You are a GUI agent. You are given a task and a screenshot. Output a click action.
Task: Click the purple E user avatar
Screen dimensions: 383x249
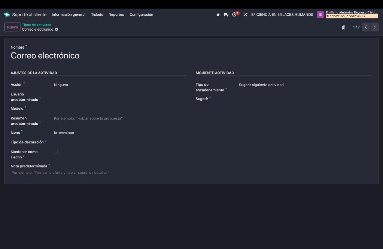(x=320, y=15)
